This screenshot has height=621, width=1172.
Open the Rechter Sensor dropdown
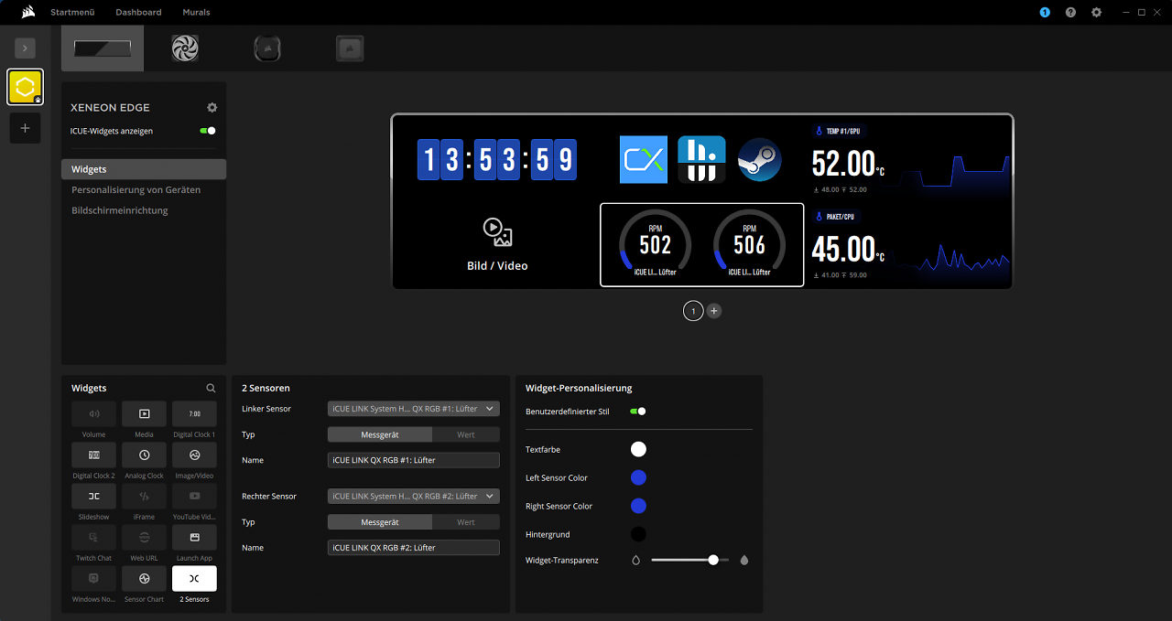pyautogui.click(x=414, y=497)
